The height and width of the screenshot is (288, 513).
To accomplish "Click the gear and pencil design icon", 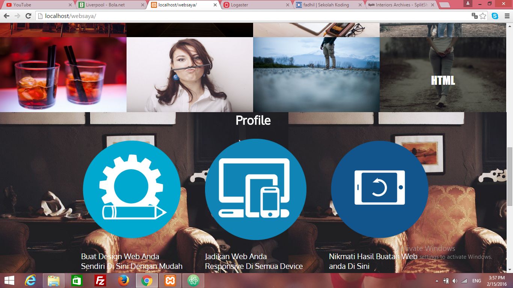I will [131, 189].
